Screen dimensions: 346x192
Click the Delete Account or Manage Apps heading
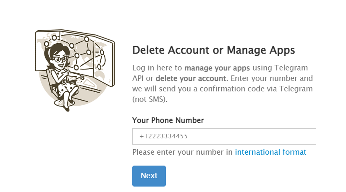pos(214,50)
